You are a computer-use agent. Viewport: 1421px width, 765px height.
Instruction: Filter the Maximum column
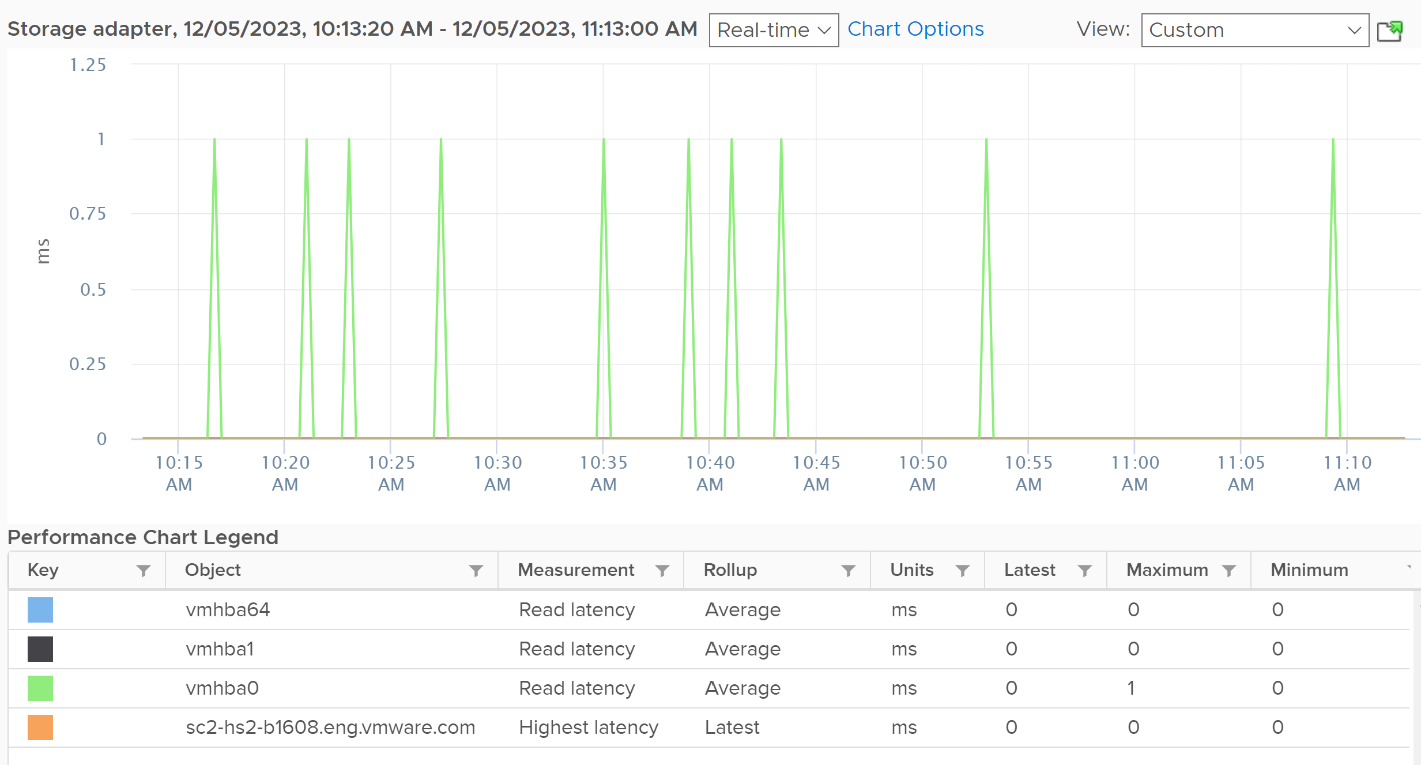click(x=1228, y=571)
